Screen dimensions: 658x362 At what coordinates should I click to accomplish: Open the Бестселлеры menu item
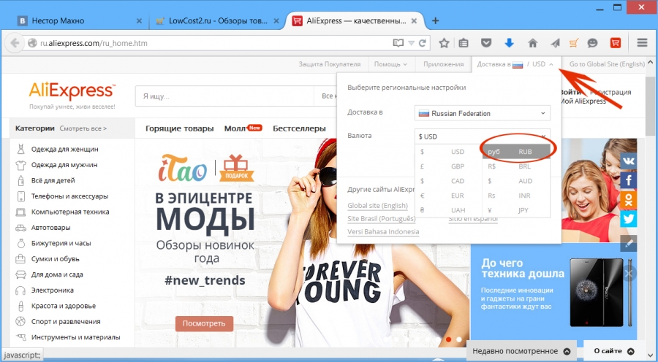coord(299,128)
